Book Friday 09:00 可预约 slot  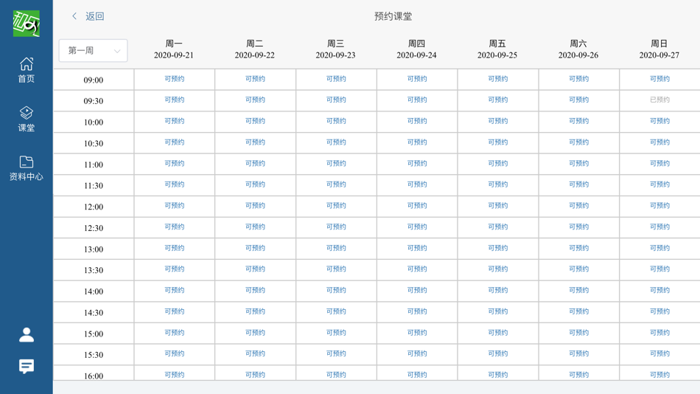[x=498, y=79]
